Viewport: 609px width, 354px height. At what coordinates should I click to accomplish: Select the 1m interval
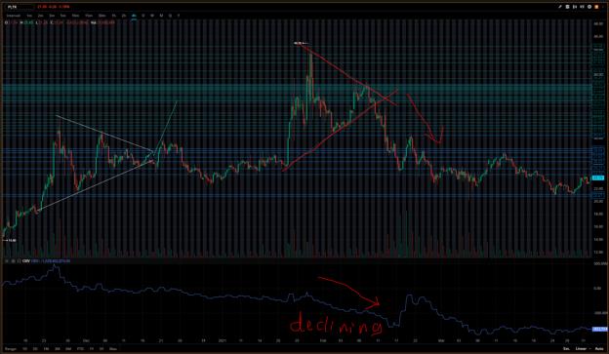[x=29, y=16]
